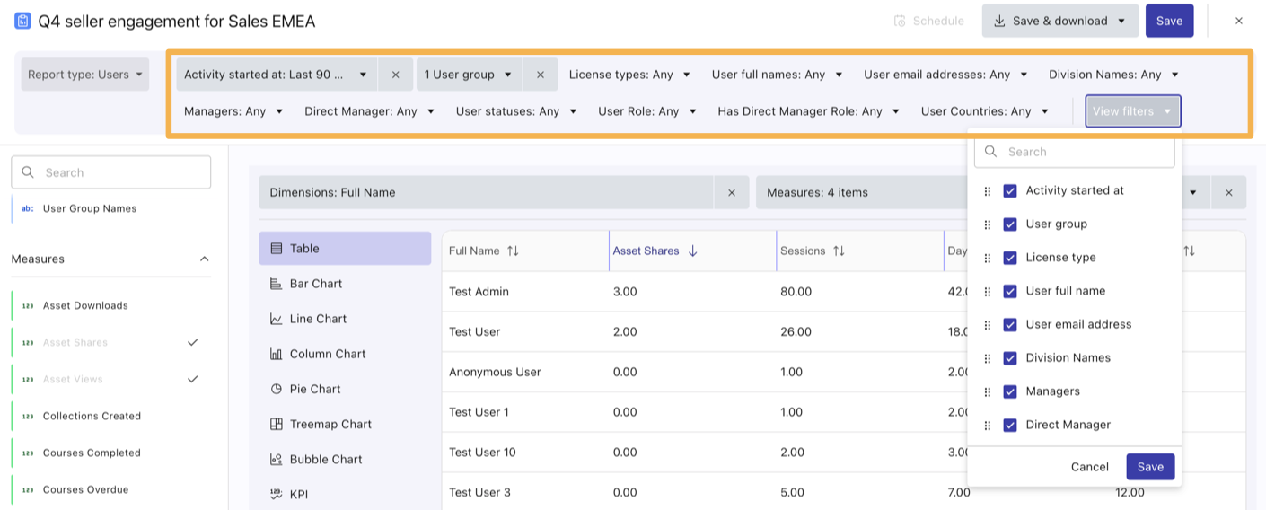This screenshot has height=510, width=1266.
Task: Pick the Treemap Chart icon
Action: [x=277, y=424]
